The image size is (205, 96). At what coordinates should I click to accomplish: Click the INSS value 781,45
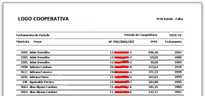pyautogui.click(x=153, y=87)
